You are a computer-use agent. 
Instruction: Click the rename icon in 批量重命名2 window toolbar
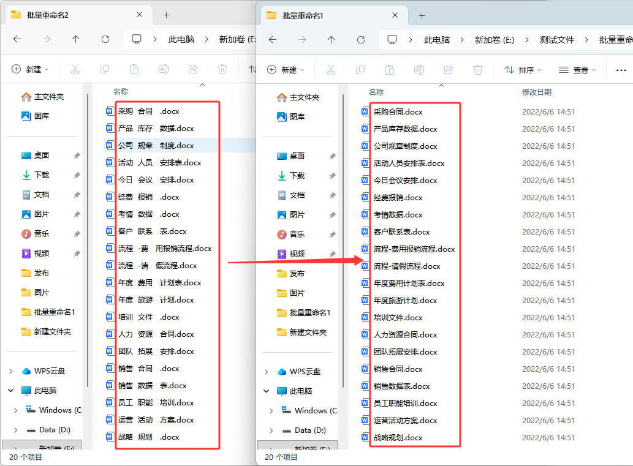click(x=164, y=69)
